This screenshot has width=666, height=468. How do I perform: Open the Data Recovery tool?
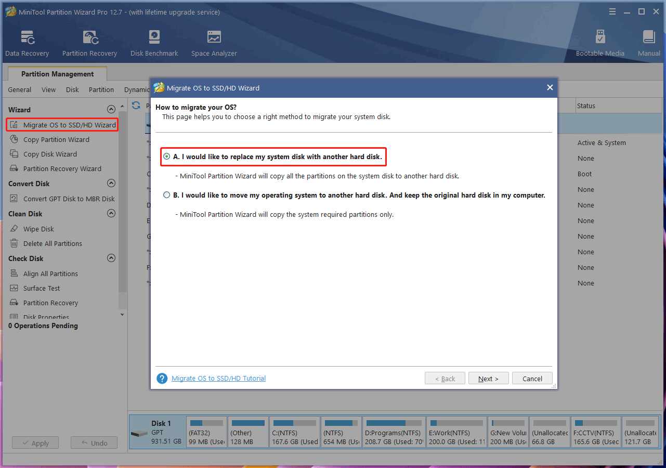pyautogui.click(x=27, y=42)
